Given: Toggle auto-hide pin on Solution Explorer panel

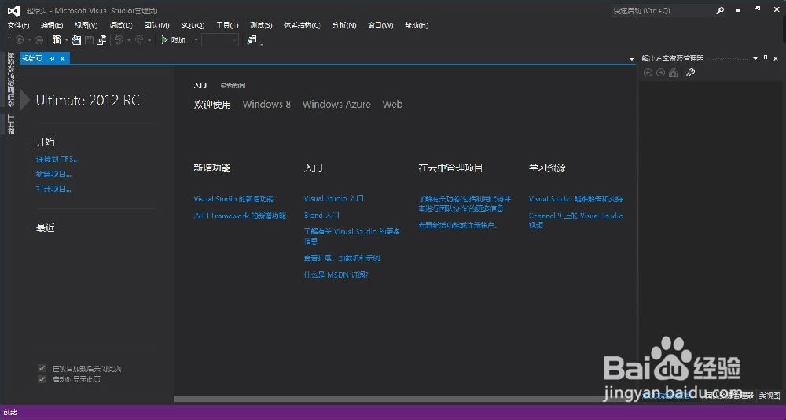Looking at the screenshot, I should pos(766,58).
